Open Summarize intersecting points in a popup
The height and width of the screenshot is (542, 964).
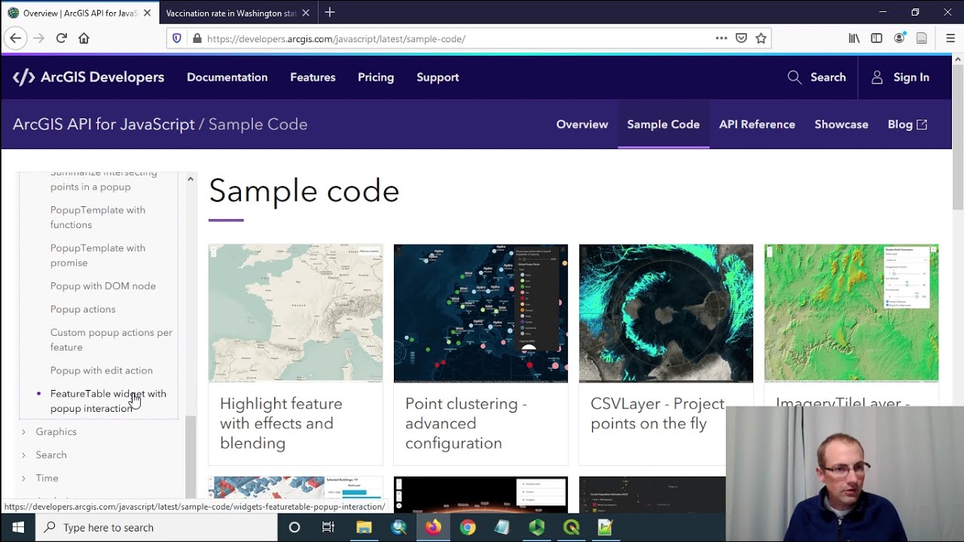[104, 180]
